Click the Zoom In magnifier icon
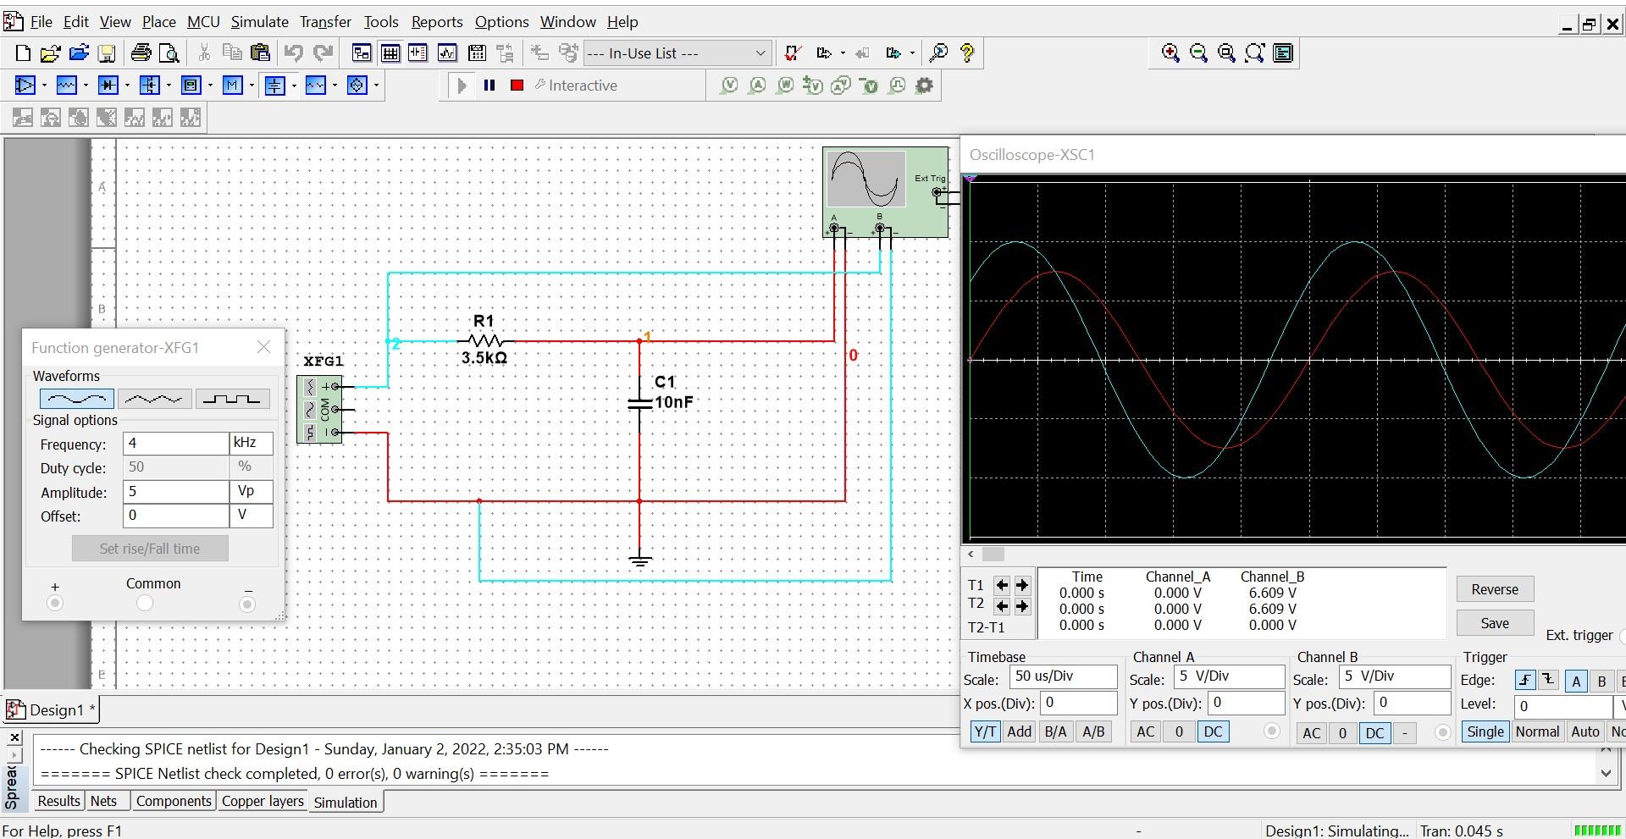Image resolution: width=1626 pixels, height=839 pixels. click(x=1170, y=53)
